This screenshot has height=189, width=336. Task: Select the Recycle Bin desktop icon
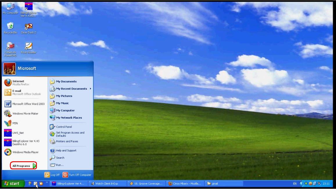click(x=10, y=28)
